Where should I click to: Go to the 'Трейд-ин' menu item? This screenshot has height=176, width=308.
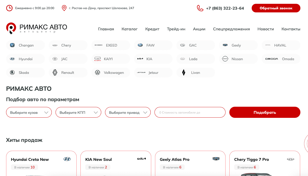pos(176,29)
